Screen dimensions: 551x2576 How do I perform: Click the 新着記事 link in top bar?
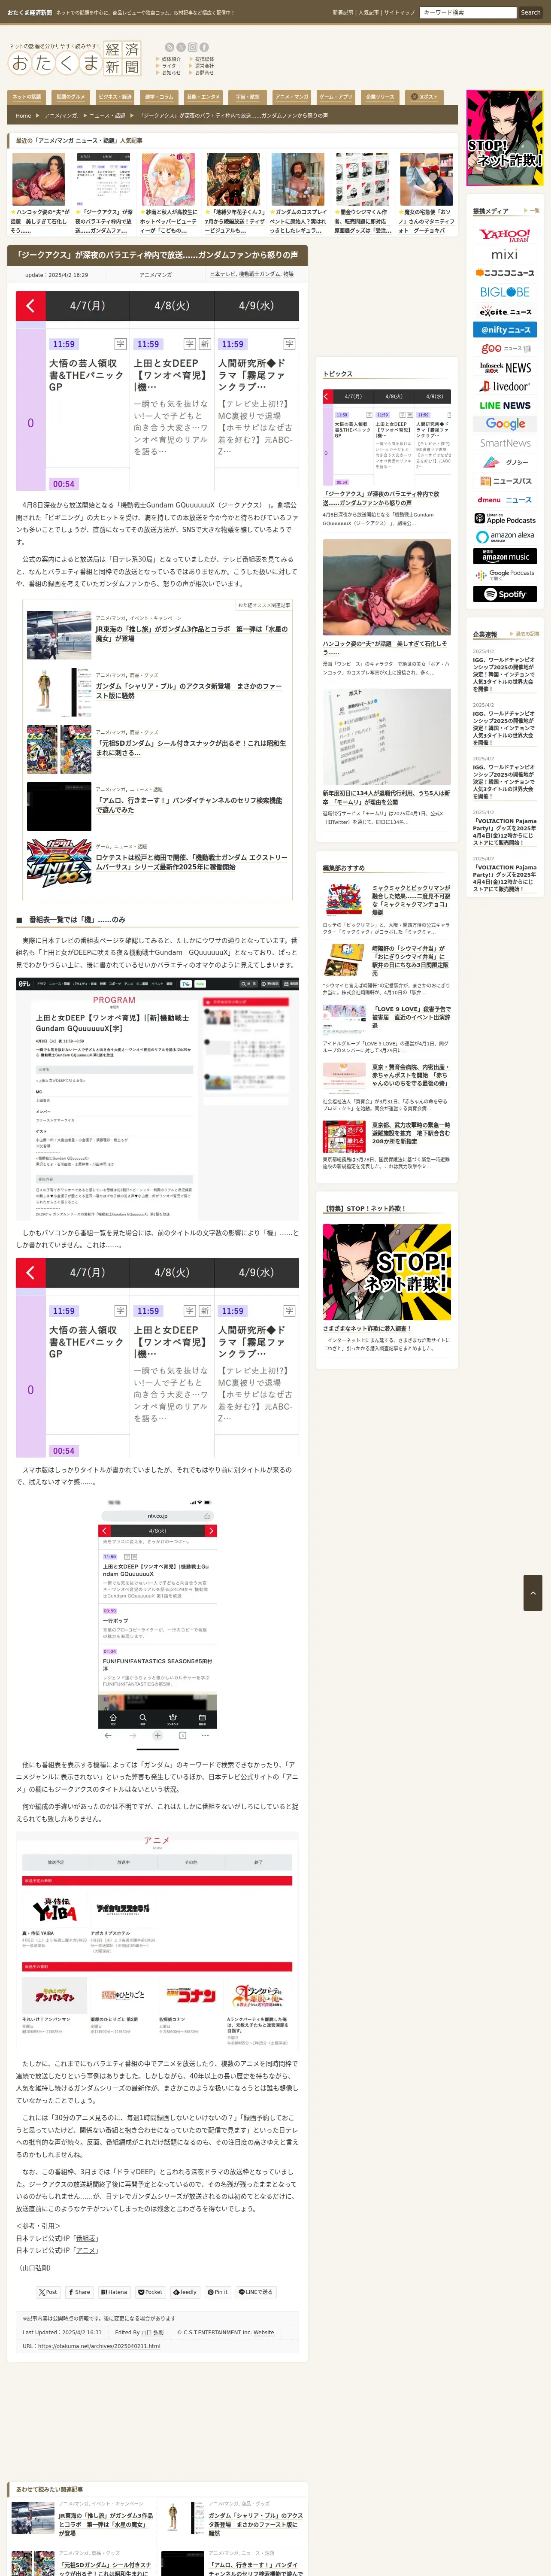[342, 13]
